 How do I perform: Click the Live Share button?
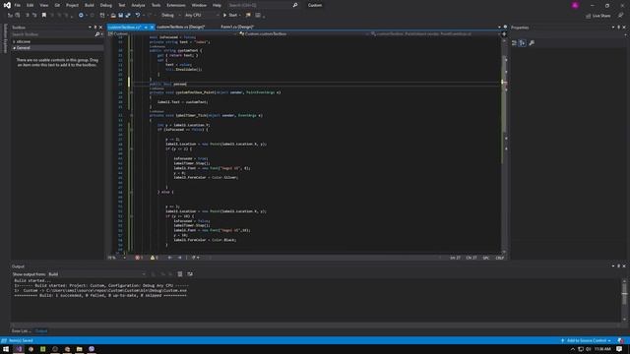coord(598,16)
